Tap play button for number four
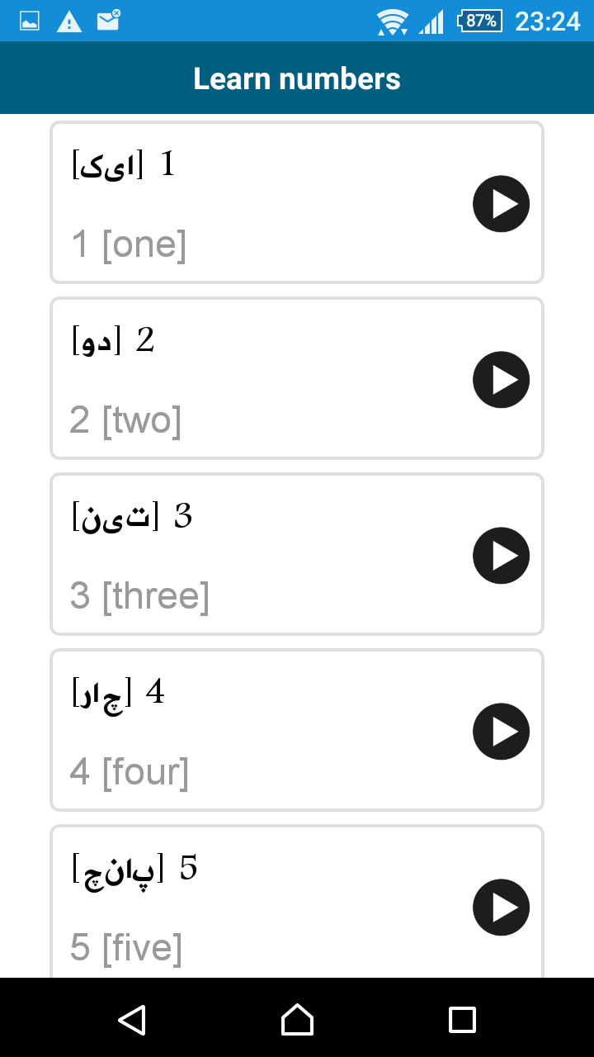 click(x=501, y=732)
